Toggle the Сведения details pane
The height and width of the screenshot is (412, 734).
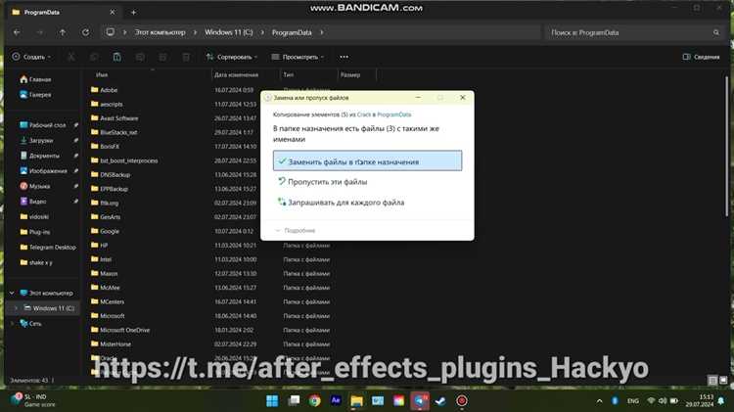tap(701, 57)
